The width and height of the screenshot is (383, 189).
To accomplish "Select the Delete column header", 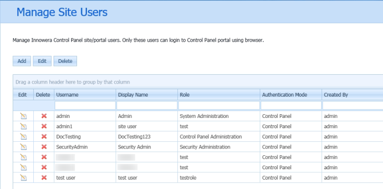I will pyautogui.click(x=44, y=95).
